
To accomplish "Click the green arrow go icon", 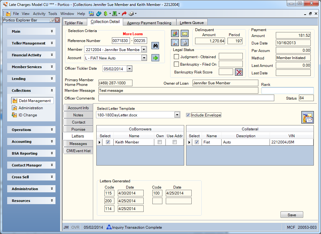I will click(x=156, y=58).
